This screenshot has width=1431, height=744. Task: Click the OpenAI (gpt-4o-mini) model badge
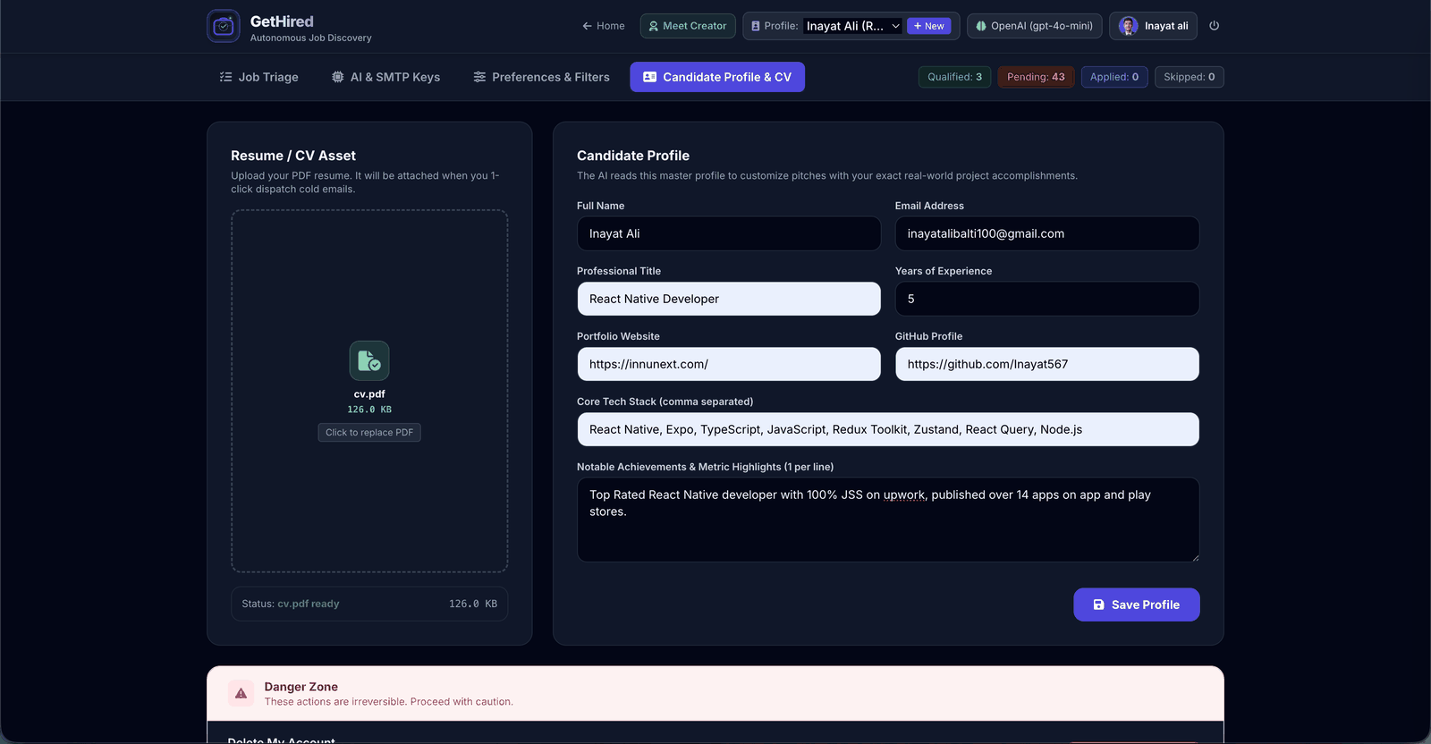click(1035, 26)
